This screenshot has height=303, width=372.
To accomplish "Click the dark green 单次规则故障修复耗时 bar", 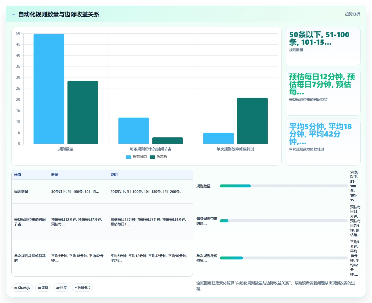I will click(x=252, y=121).
